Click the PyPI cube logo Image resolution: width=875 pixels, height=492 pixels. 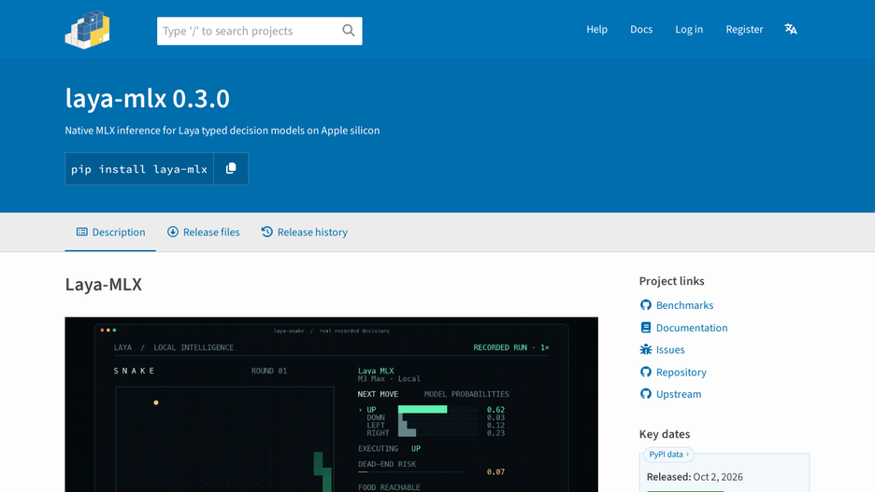(87, 30)
